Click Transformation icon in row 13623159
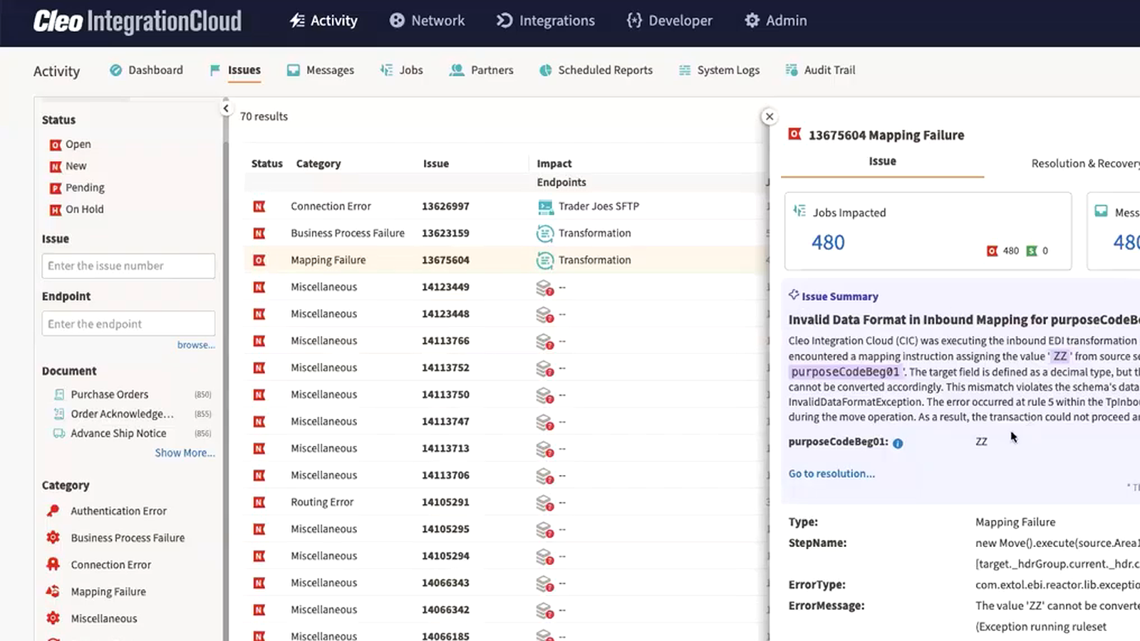This screenshot has height=641, width=1140. tap(545, 233)
